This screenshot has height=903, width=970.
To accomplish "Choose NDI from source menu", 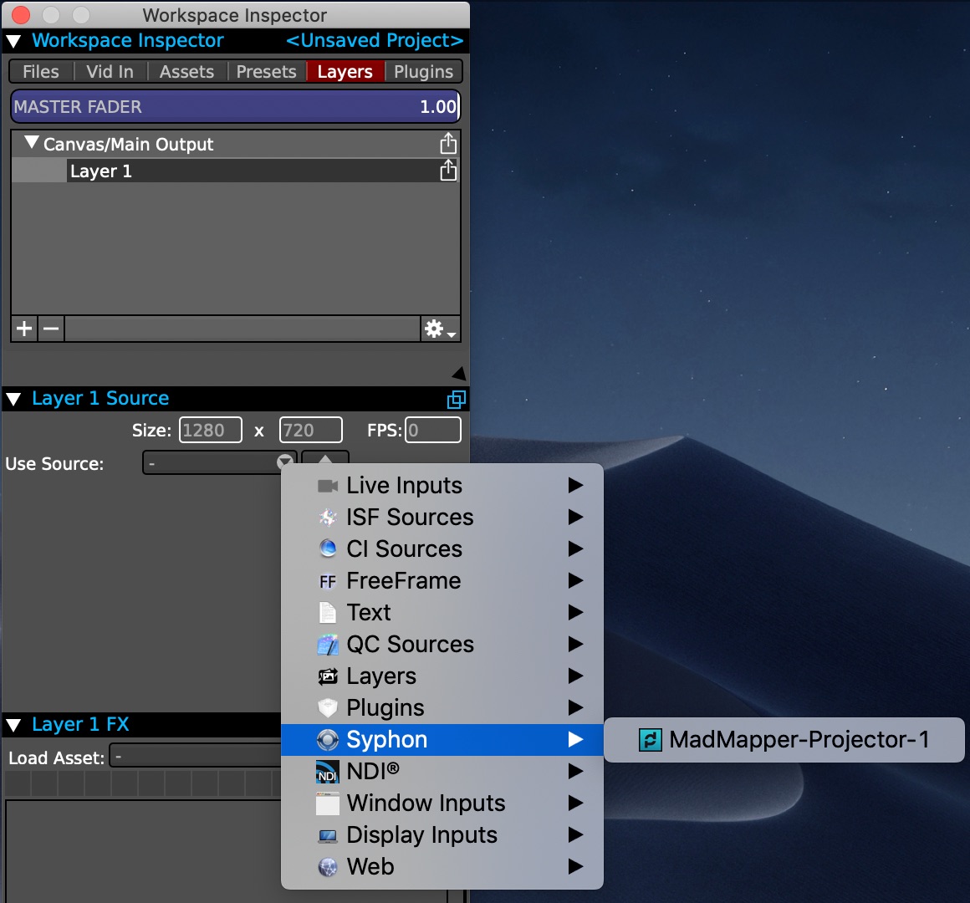I will pyautogui.click(x=442, y=771).
